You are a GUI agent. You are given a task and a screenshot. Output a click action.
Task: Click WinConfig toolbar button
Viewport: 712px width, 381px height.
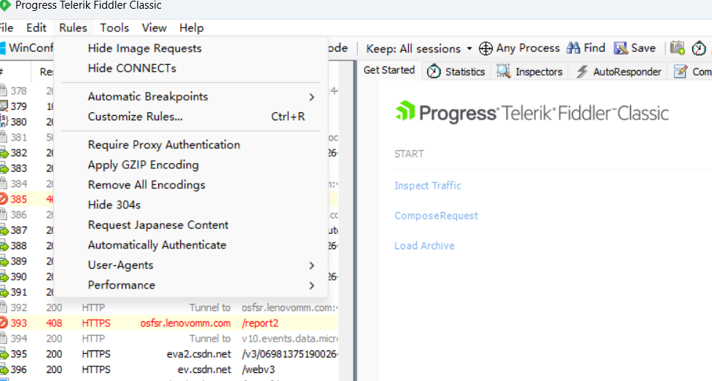[26, 47]
